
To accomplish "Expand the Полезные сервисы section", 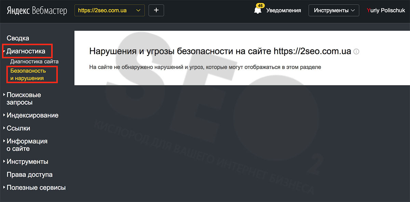I will tap(36, 188).
